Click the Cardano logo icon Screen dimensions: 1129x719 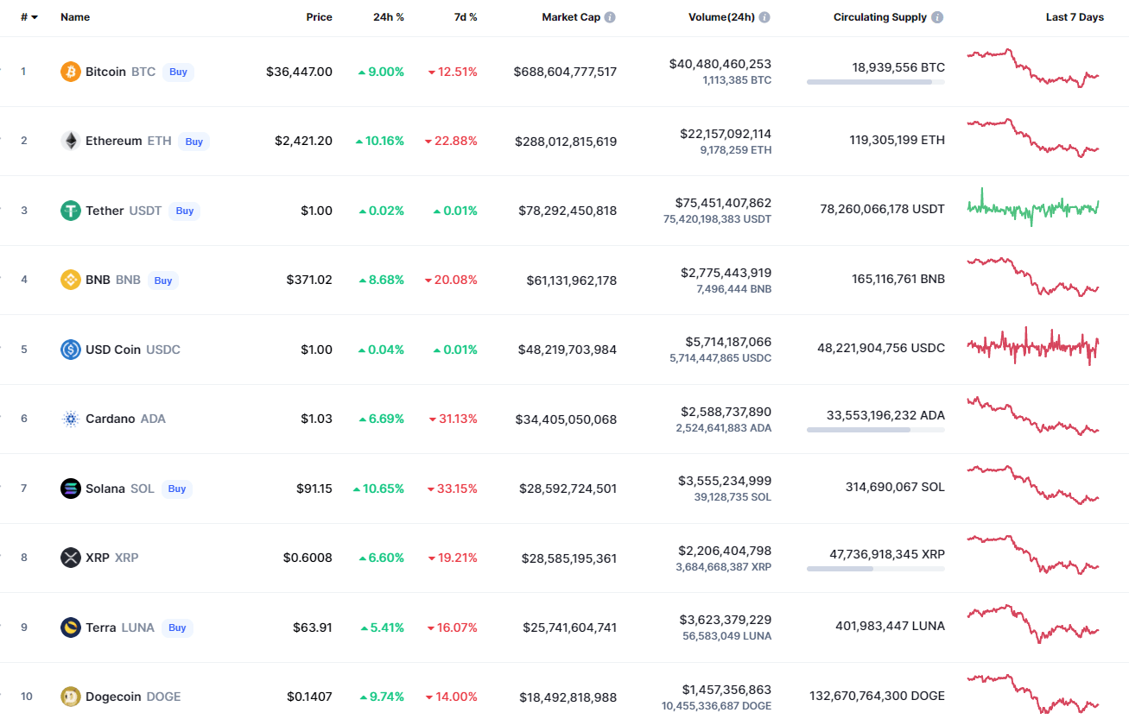point(71,419)
